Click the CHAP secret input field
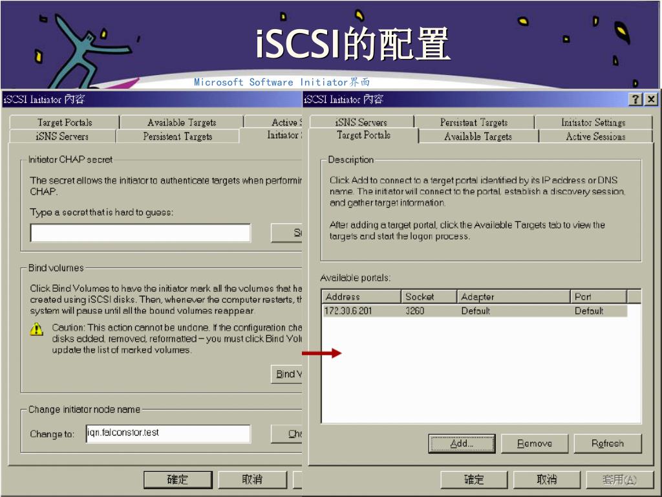Viewport: 662px width, 497px height. pos(140,233)
